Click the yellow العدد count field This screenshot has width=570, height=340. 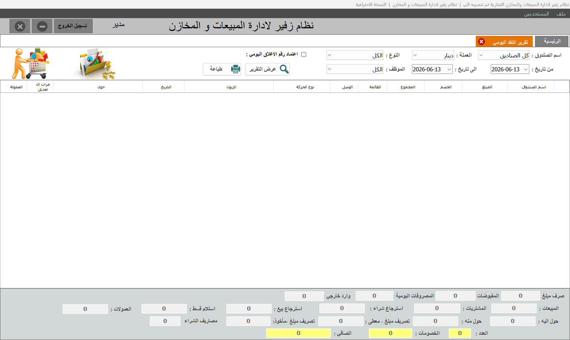pyautogui.click(x=460, y=333)
